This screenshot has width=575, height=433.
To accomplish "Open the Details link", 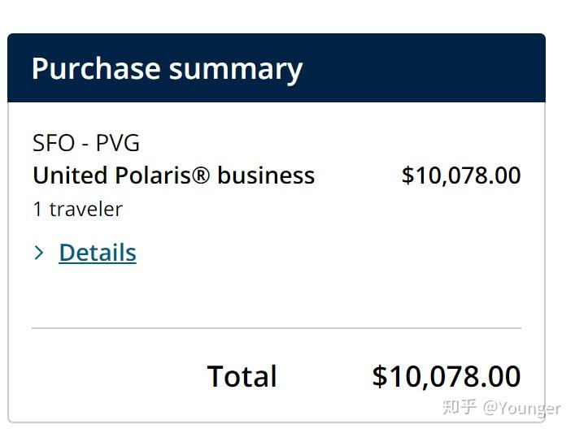I will (98, 253).
